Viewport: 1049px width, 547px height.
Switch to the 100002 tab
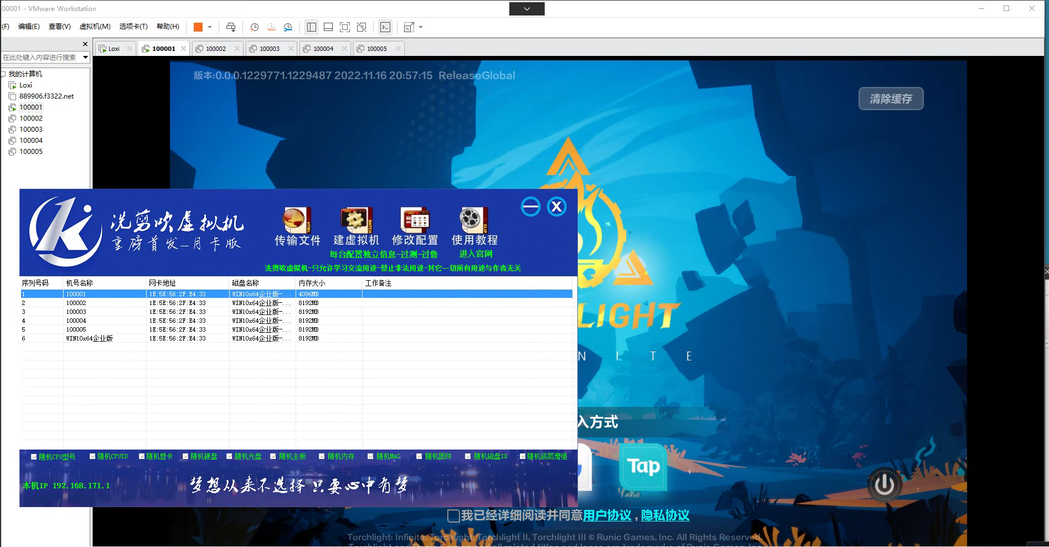point(216,49)
